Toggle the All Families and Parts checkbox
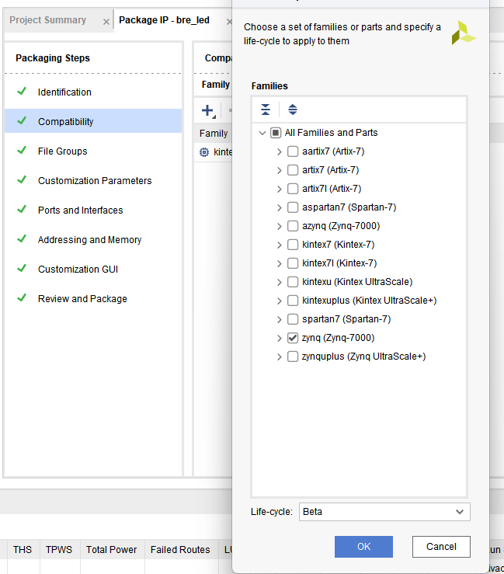 [276, 133]
